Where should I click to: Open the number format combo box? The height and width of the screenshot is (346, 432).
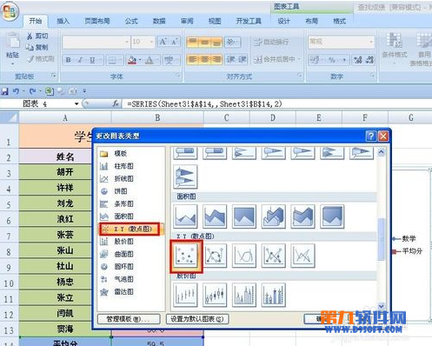click(341, 42)
